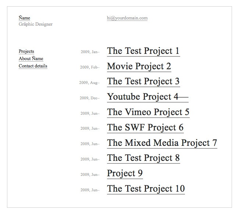This screenshot has height=214, width=239.
Task: Click the hi@yourdomain.com email link
Action: 127,18
